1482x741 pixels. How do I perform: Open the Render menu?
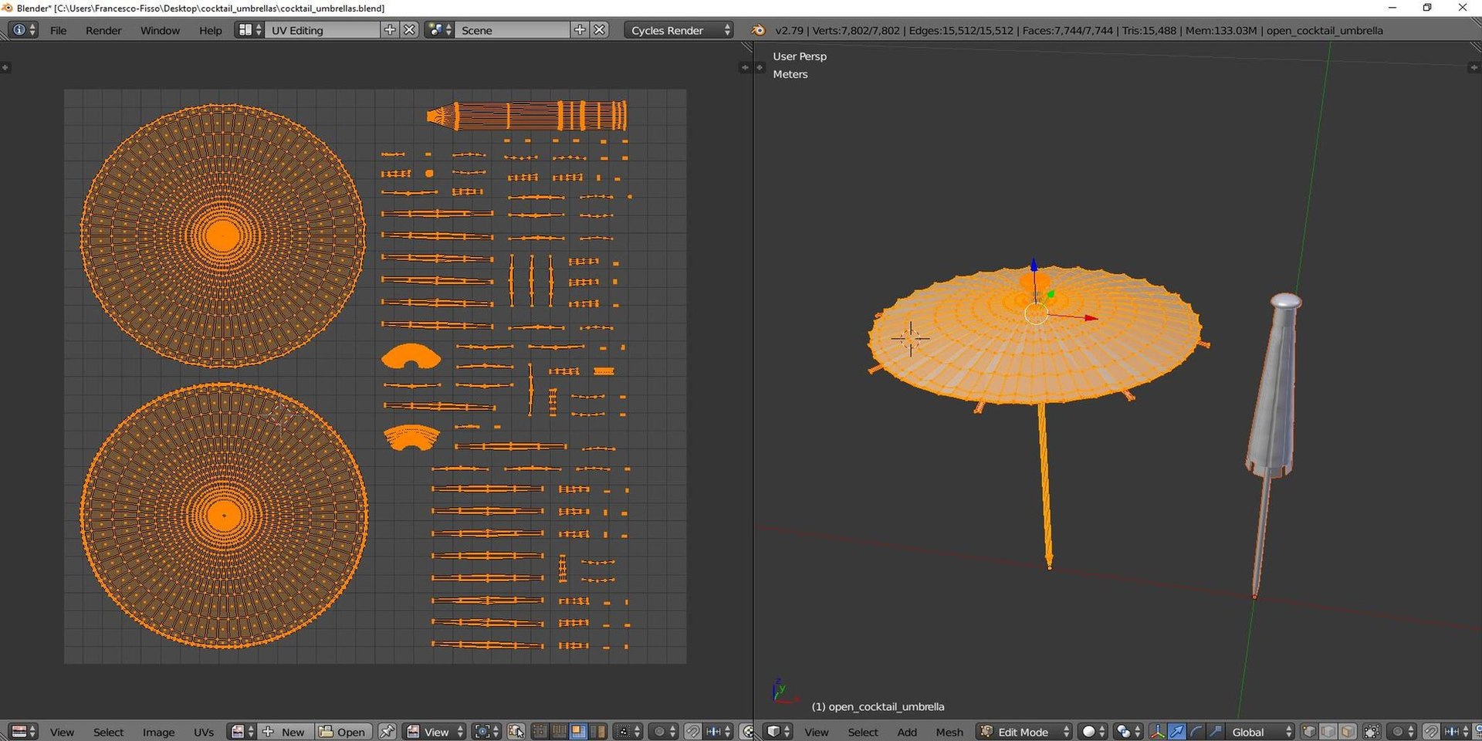103,30
